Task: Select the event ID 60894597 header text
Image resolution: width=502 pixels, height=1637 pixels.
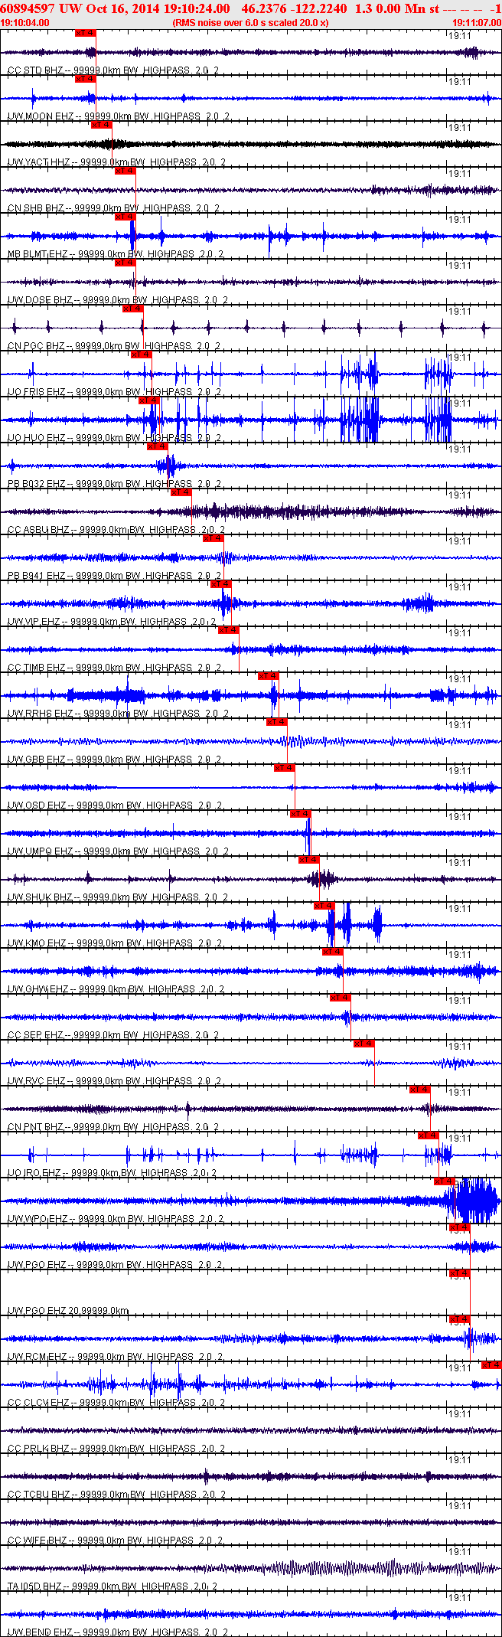Action: [28, 8]
